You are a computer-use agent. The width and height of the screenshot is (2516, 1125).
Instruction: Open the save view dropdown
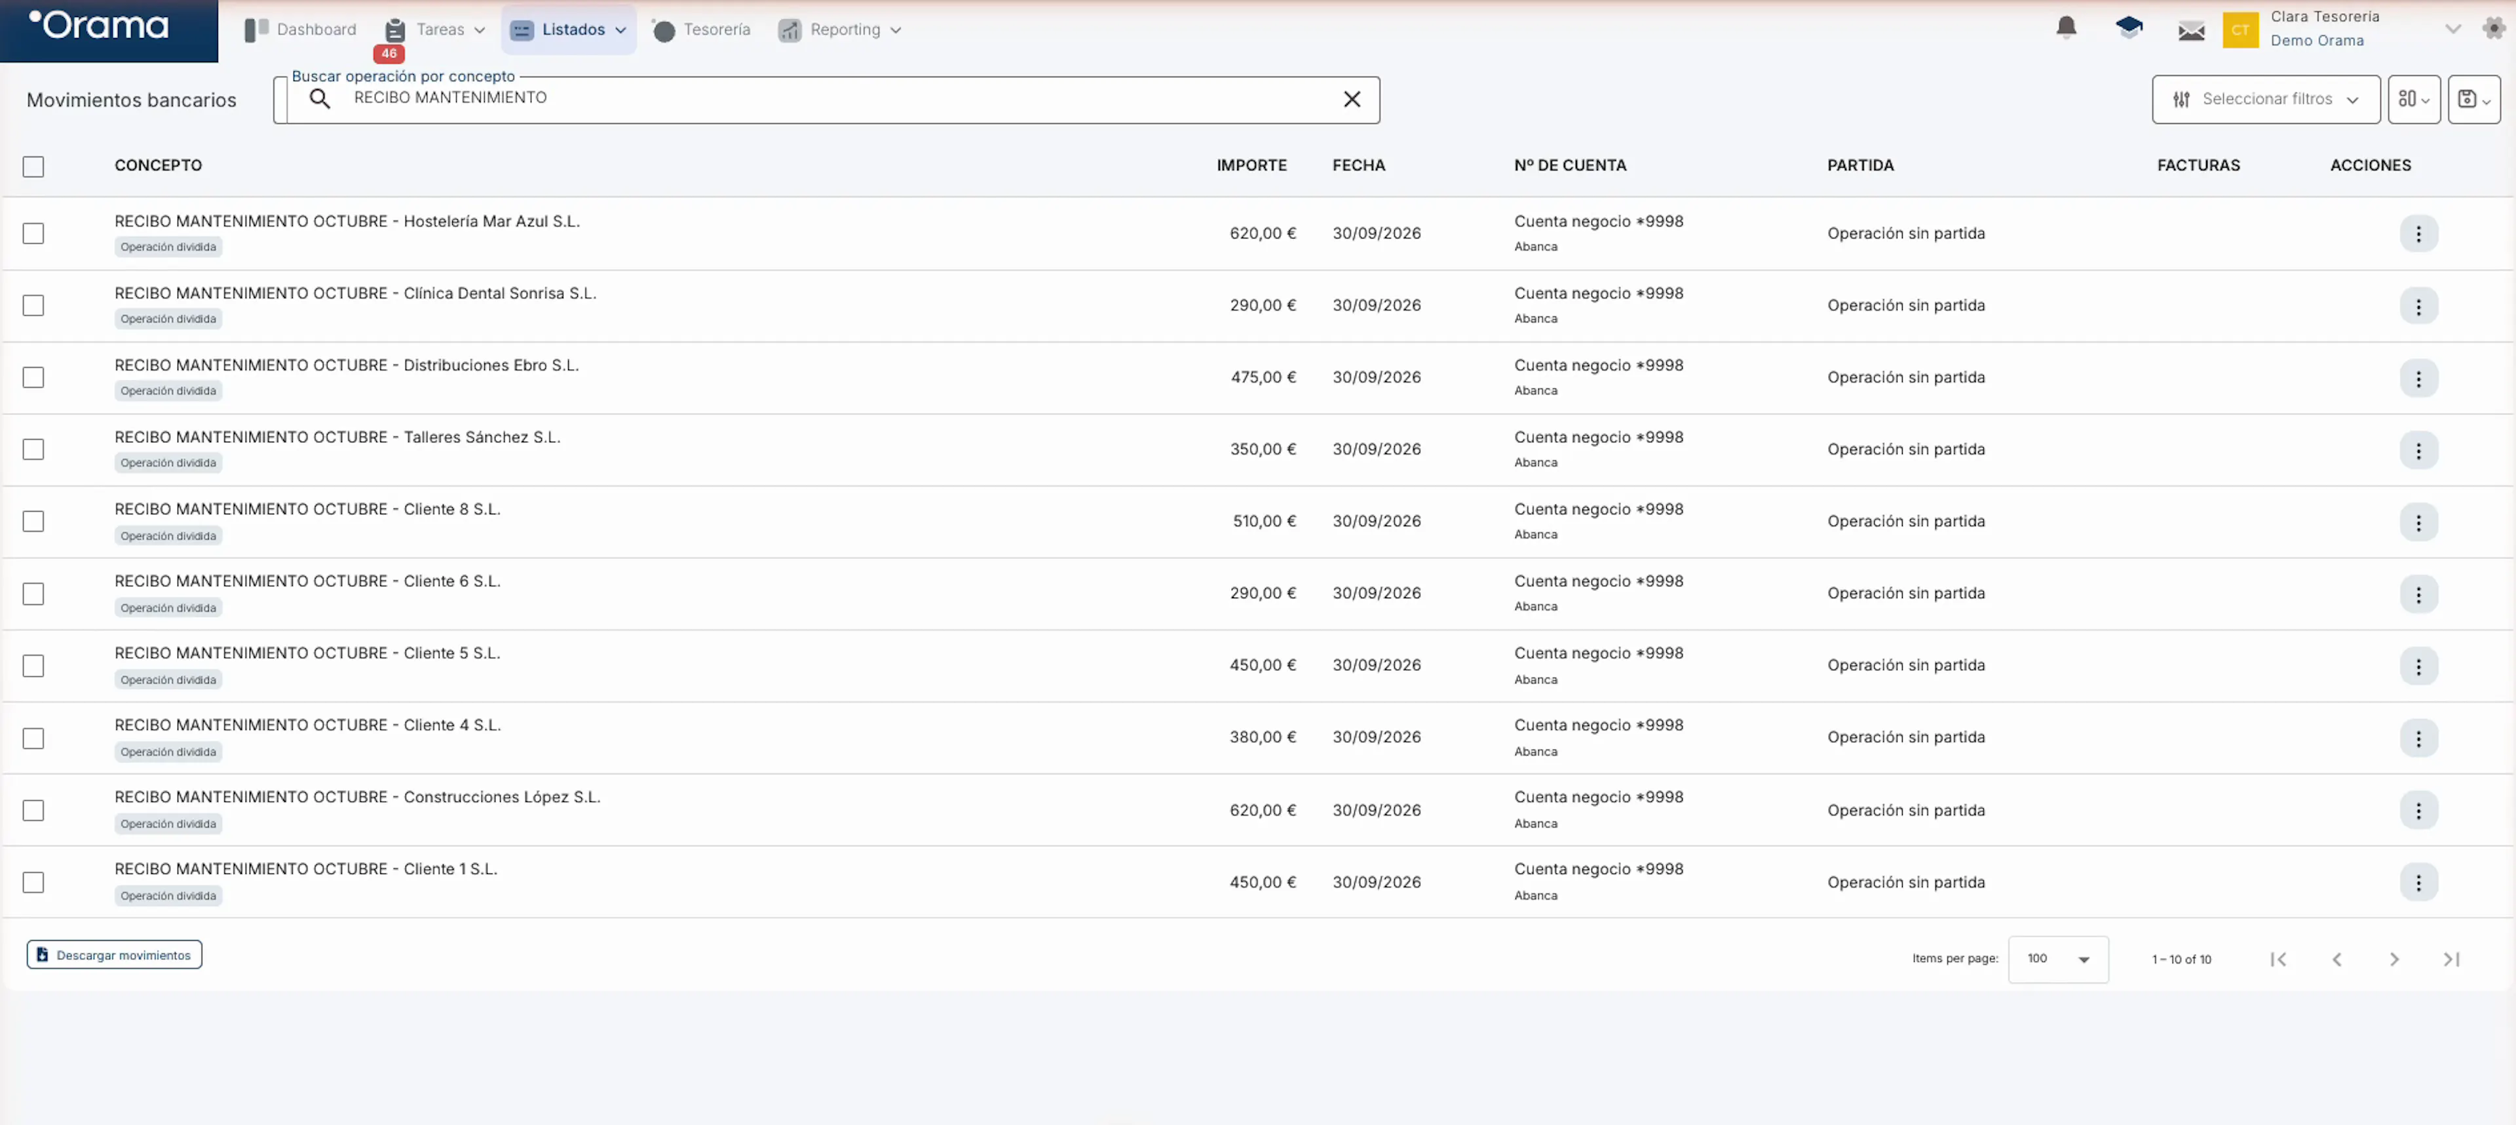click(2473, 100)
